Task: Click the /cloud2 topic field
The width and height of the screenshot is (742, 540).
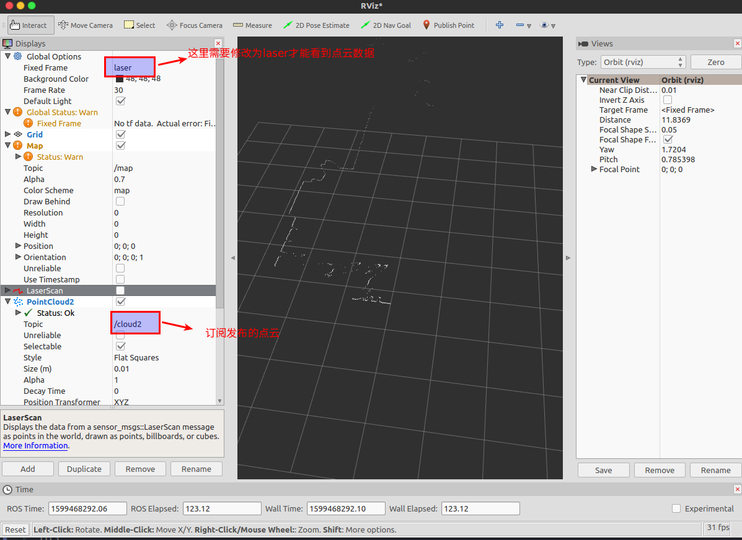Action: point(135,323)
